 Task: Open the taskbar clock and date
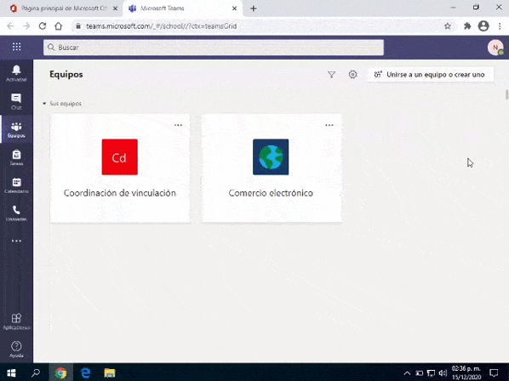click(x=466, y=372)
